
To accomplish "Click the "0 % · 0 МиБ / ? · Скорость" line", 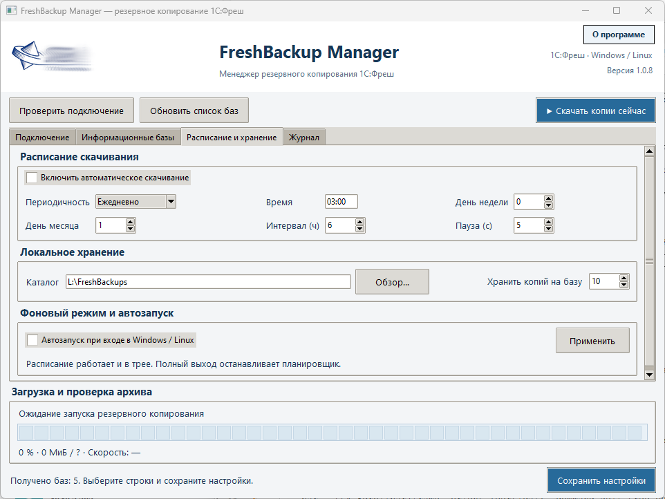I will [x=79, y=453].
